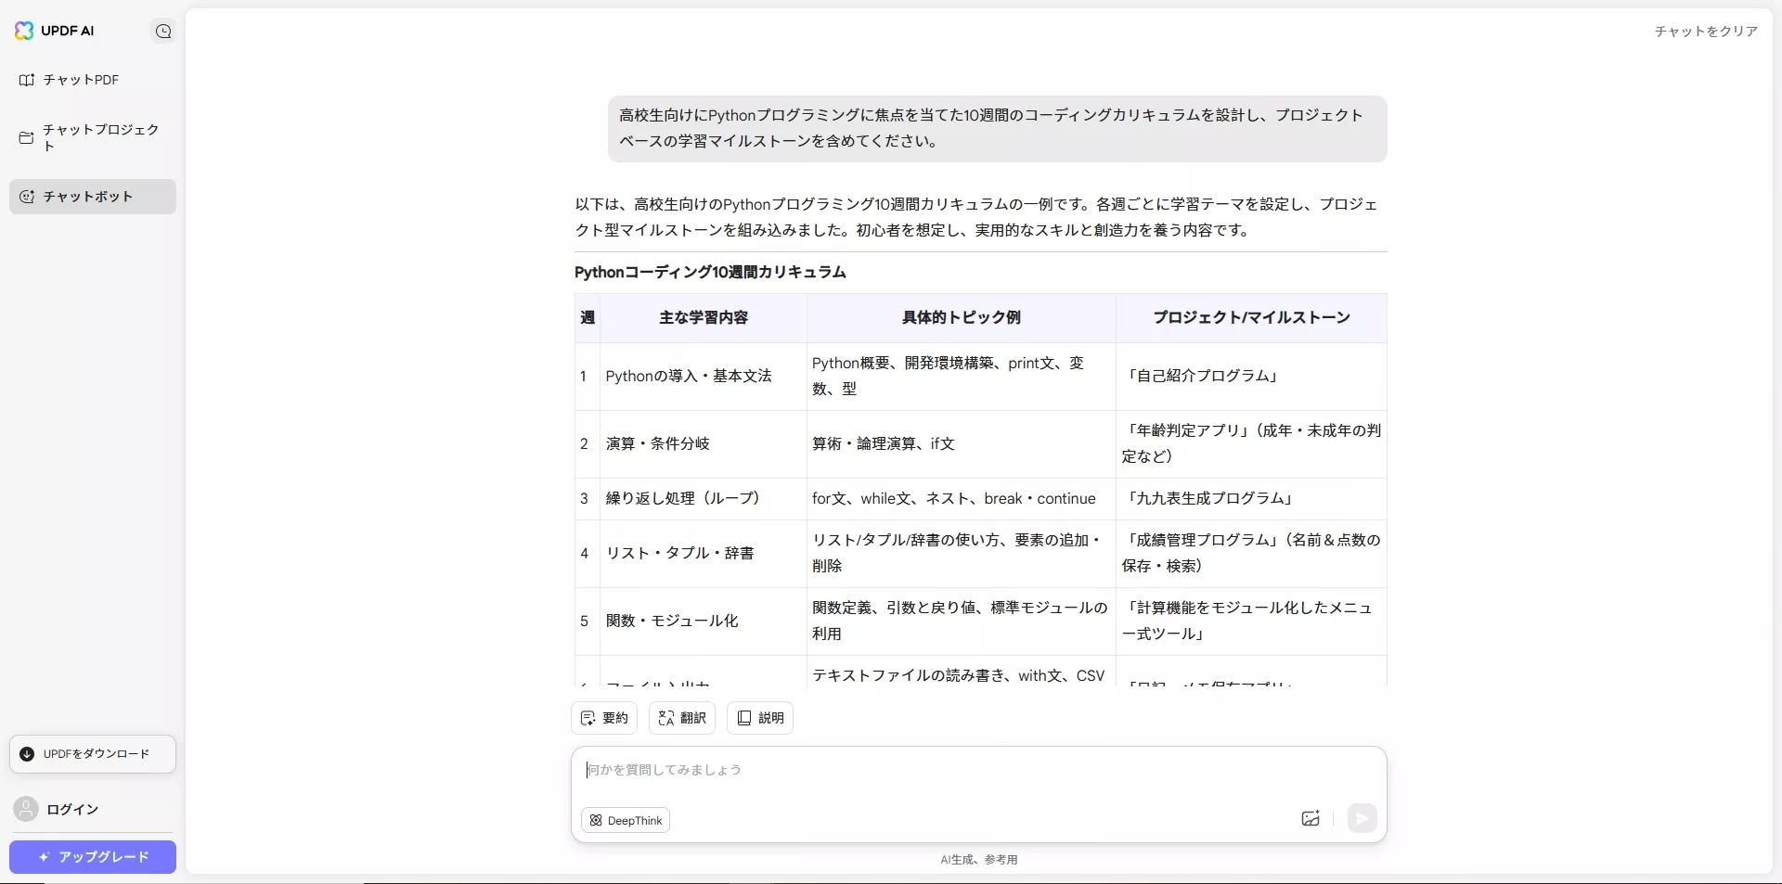The height and width of the screenshot is (884, 1782).
Task: Click the 具体的トピック例 column header
Action: pyautogui.click(x=962, y=318)
